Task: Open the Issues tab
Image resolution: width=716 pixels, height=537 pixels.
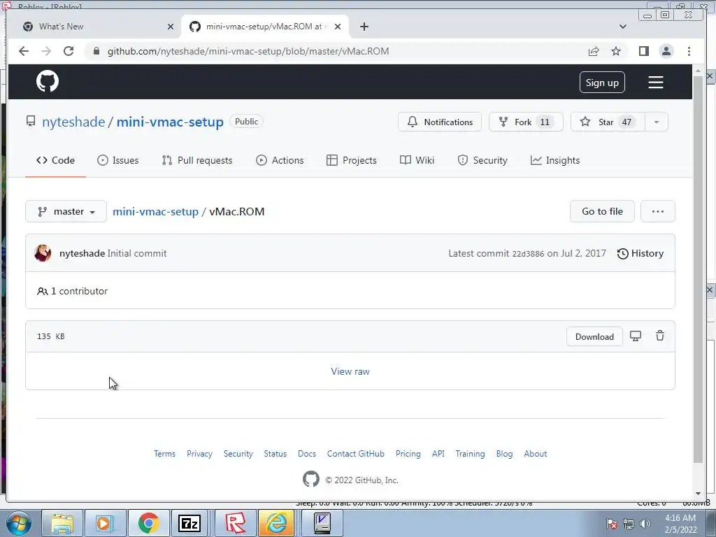Action: 117,160
